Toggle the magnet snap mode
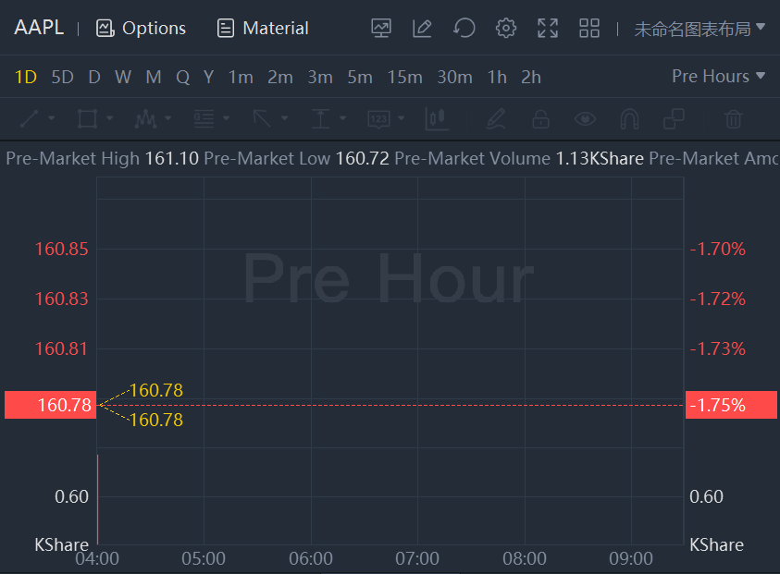Viewport: 780px width, 574px height. 629,118
